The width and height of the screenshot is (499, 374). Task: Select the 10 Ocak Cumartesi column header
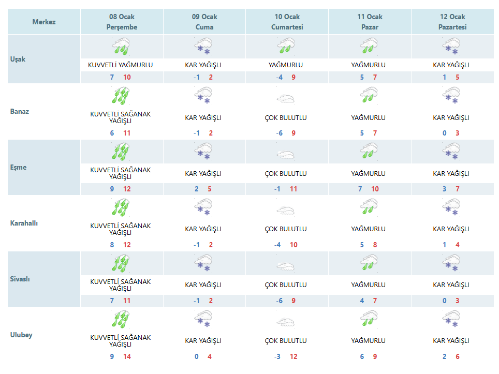click(x=287, y=22)
